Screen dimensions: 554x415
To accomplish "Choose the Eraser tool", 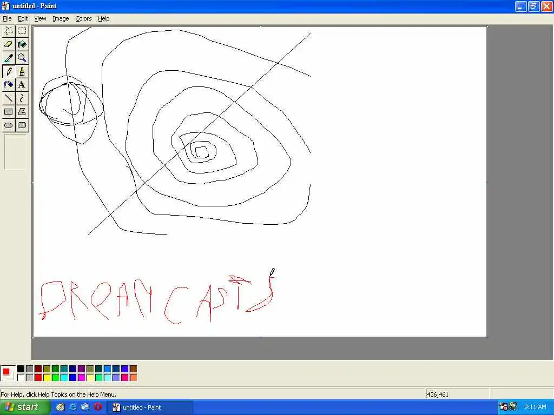I will tap(9, 44).
